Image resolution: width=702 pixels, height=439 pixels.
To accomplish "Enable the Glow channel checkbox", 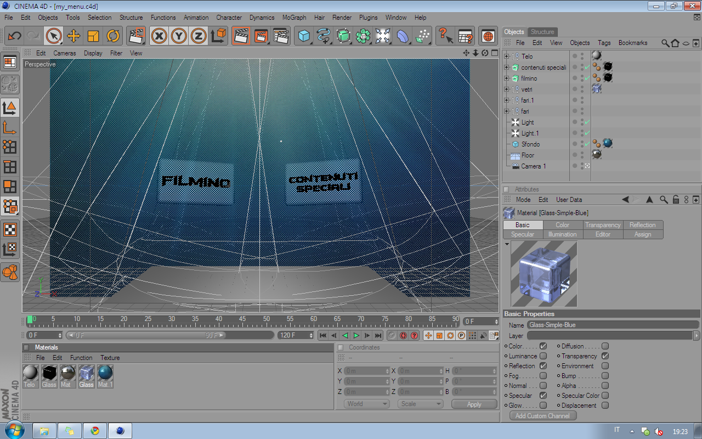I will [x=543, y=406].
